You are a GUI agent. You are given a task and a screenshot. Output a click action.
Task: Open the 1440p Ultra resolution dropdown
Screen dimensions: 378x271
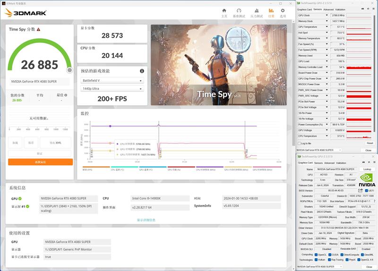pos(112,89)
